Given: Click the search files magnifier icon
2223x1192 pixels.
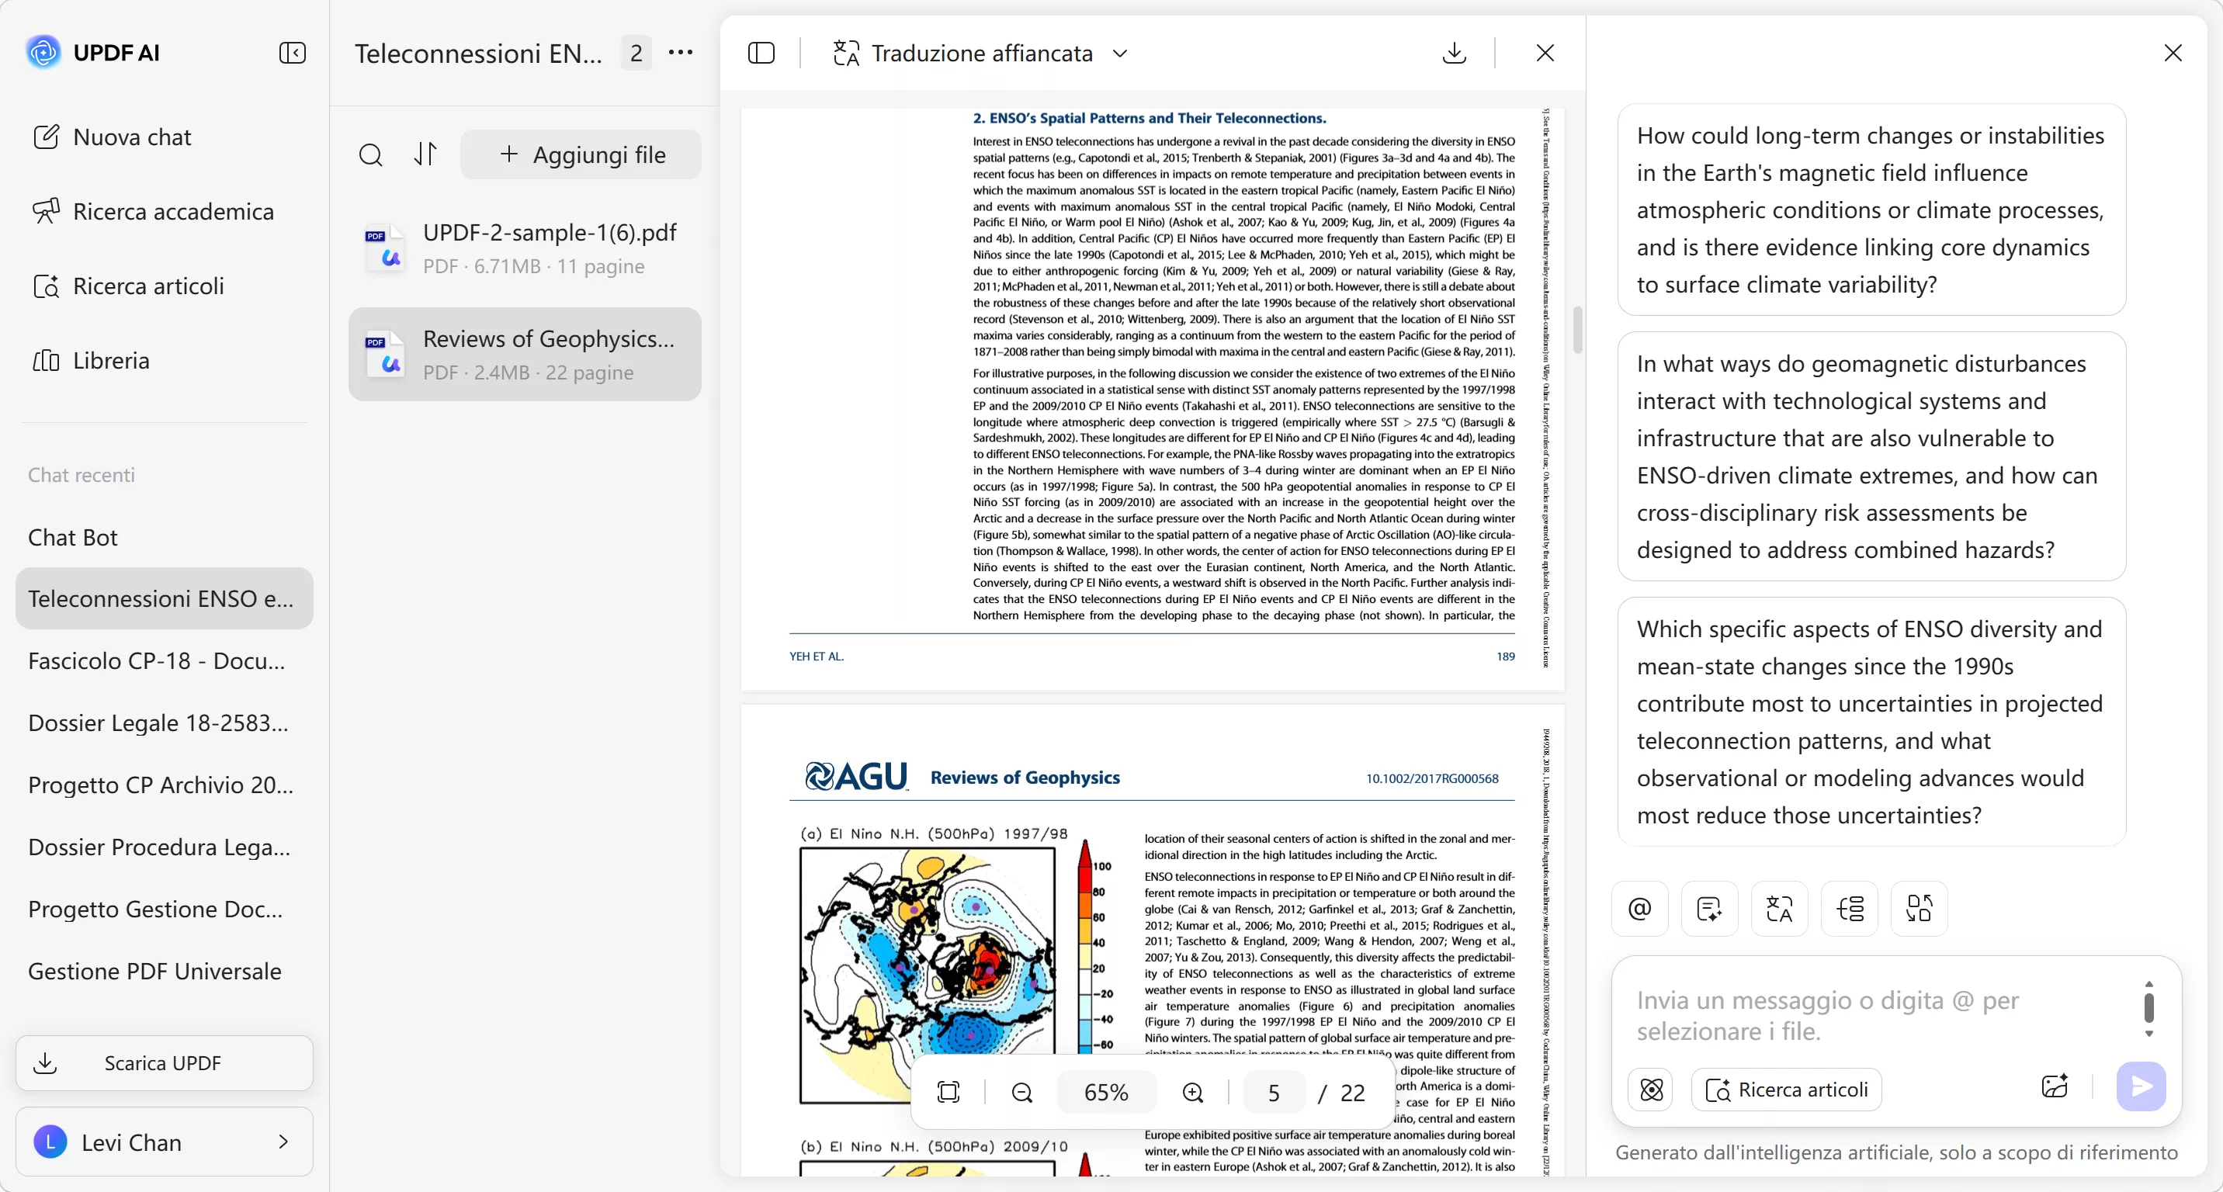Looking at the screenshot, I should coord(370,155).
